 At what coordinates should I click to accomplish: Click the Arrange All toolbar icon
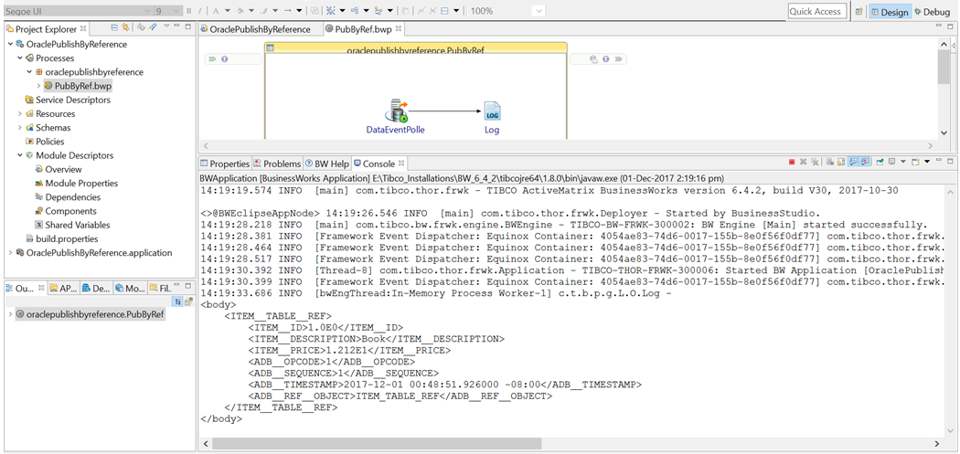(355, 11)
